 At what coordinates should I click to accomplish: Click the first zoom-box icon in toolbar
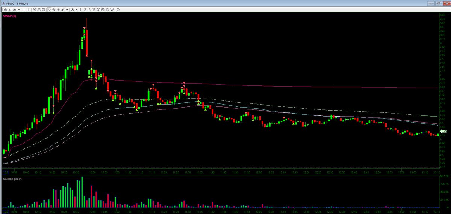(x=34, y=10)
